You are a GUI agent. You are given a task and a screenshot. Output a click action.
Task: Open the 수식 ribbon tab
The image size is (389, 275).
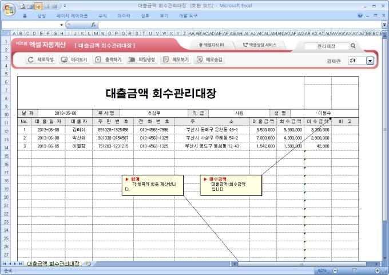(102, 16)
